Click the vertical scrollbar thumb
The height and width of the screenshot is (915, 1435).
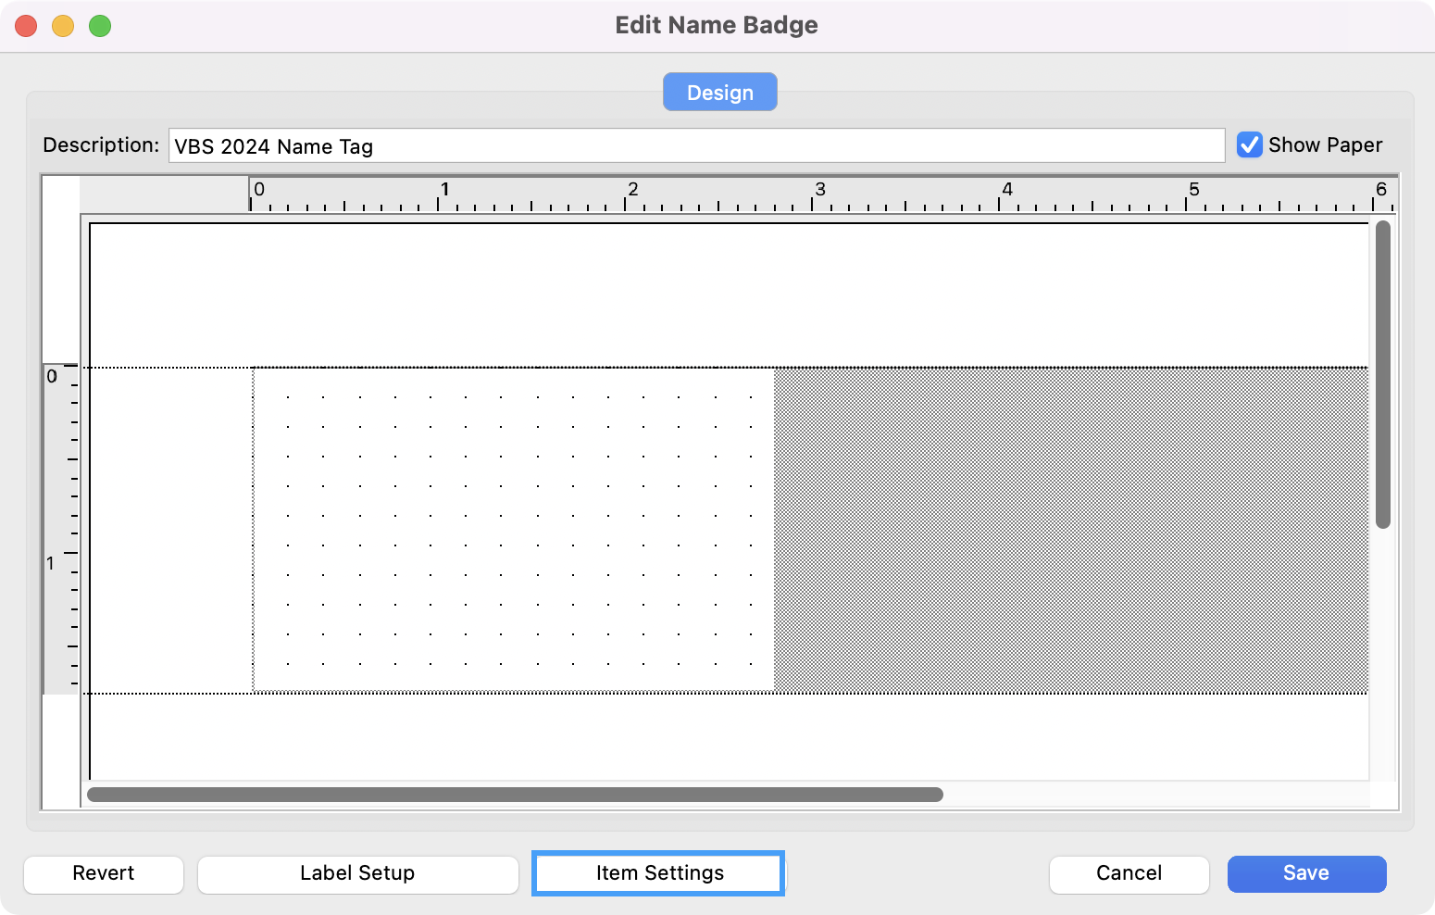pos(1382,374)
